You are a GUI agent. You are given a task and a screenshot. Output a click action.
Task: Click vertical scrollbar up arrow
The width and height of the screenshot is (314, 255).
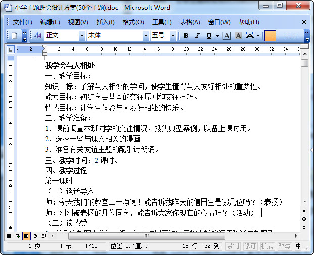304,54
